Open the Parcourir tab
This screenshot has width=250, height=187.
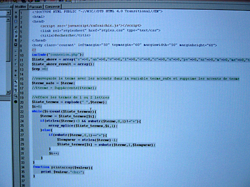coord(35,7)
